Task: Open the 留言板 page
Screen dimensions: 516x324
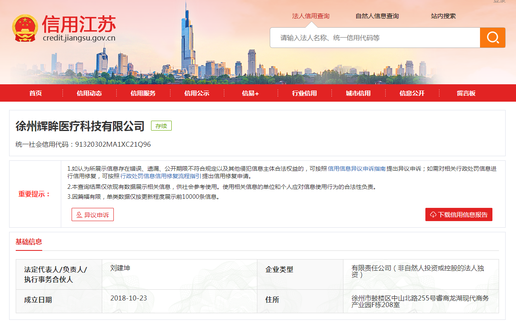Action: [x=466, y=93]
